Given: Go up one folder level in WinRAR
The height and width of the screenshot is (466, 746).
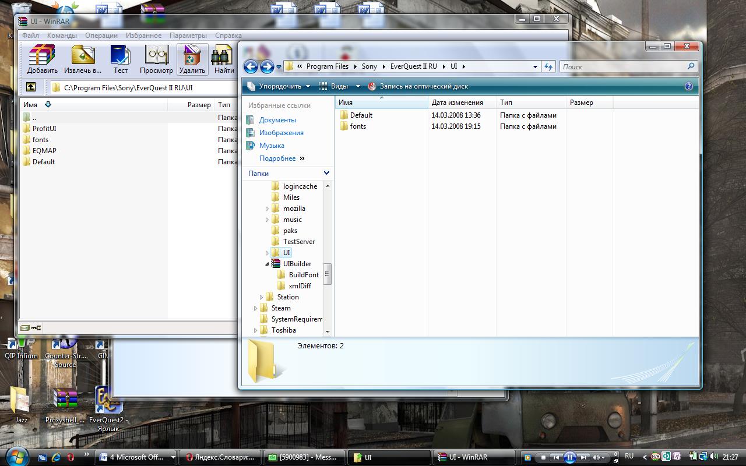Looking at the screenshot, I should pyautogui.click(x=31, y=87).
